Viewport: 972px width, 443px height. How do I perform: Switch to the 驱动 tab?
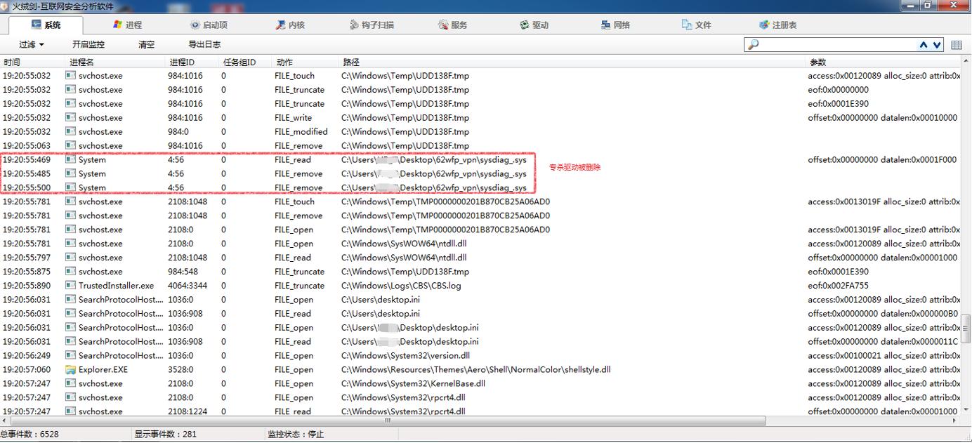point(534,25)
